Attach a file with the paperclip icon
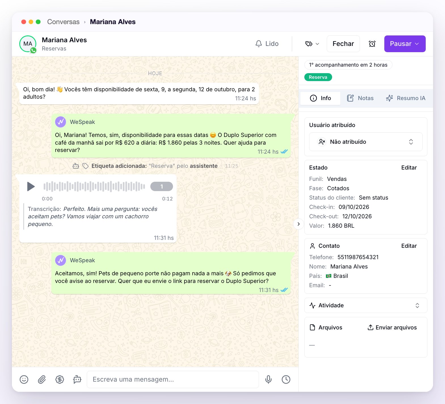This screenshot has width=445, height=404. pos(42,379)
